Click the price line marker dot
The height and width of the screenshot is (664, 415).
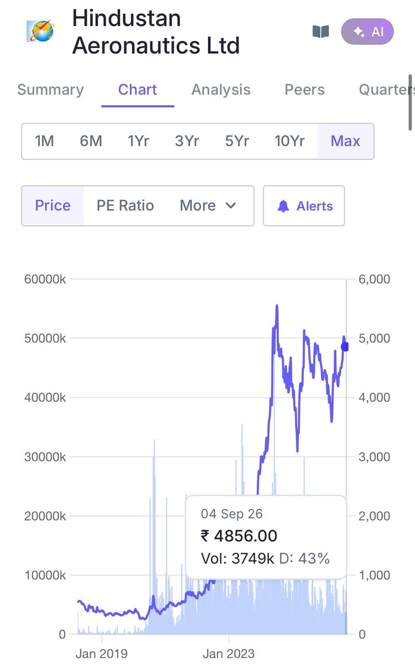pyautogui.click(x=345, y=347)
